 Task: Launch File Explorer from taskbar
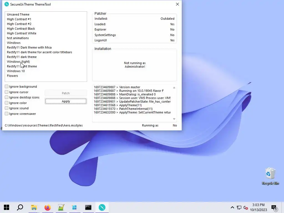point(34,207)
